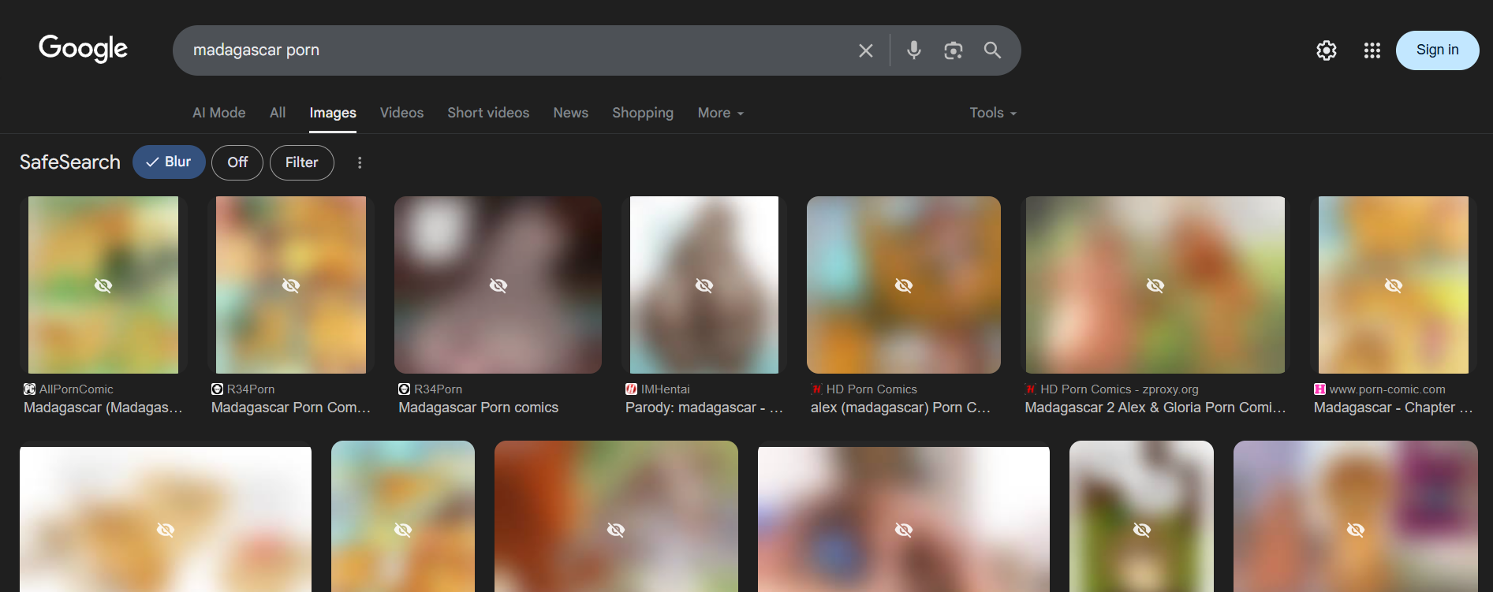Open search by image camera icon
Viewport: 1493px width, 592px height.
point(954,50)
